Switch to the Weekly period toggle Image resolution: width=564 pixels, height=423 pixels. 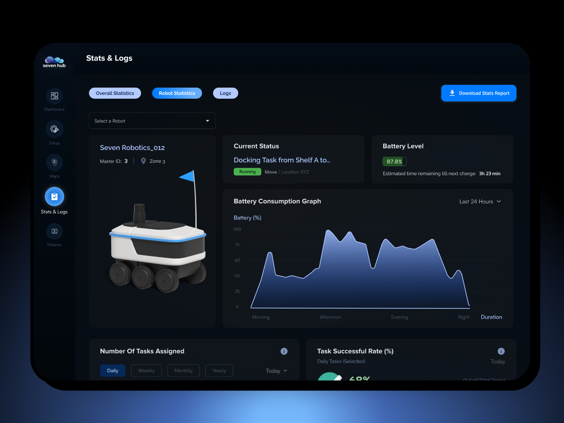click(x=146, y=370)
